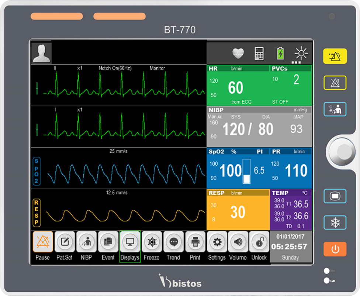Open the Settings menu
Viewport: 360px width, 296px height.
(217, 242)
